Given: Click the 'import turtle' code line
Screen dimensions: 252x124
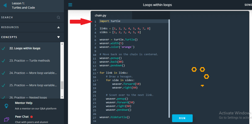Looking at the screenshot, I should (110, 21).
